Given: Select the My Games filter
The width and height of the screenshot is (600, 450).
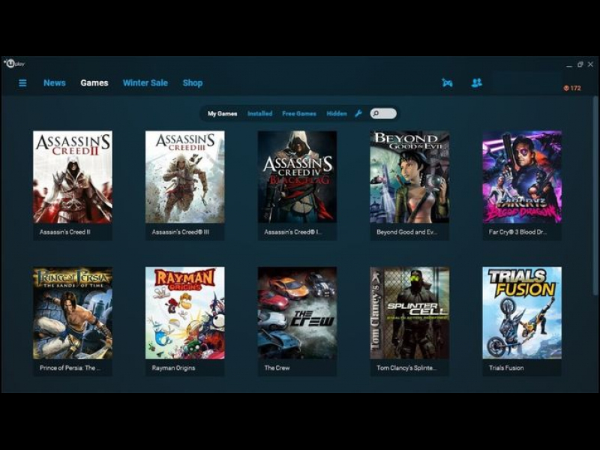Looking at the screenshot, I should [x=222, y=114].
